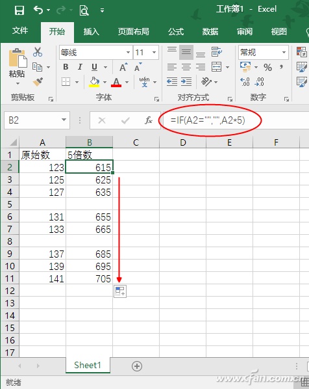Open borders dropdown arrow
309x389 pixels.
click(x=77, y=82)
